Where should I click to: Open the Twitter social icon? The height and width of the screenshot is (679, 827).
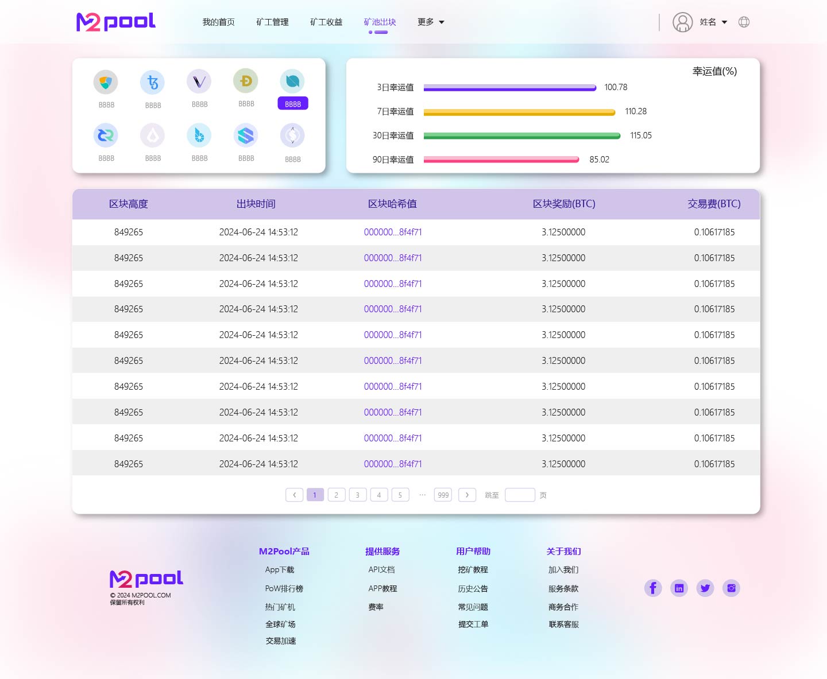[705, 588]
